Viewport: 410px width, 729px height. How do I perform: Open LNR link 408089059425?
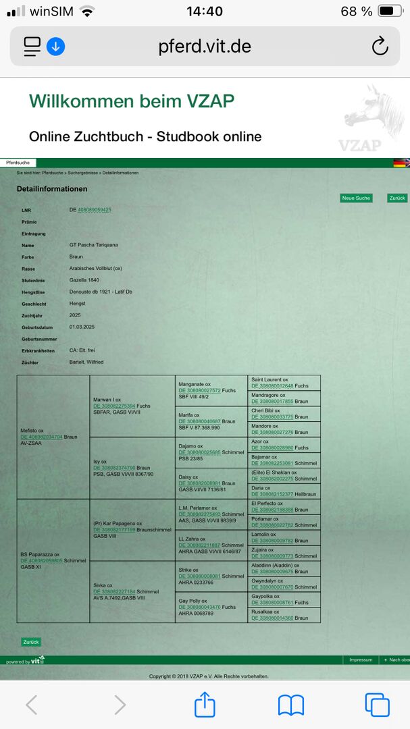pos(94,210)
